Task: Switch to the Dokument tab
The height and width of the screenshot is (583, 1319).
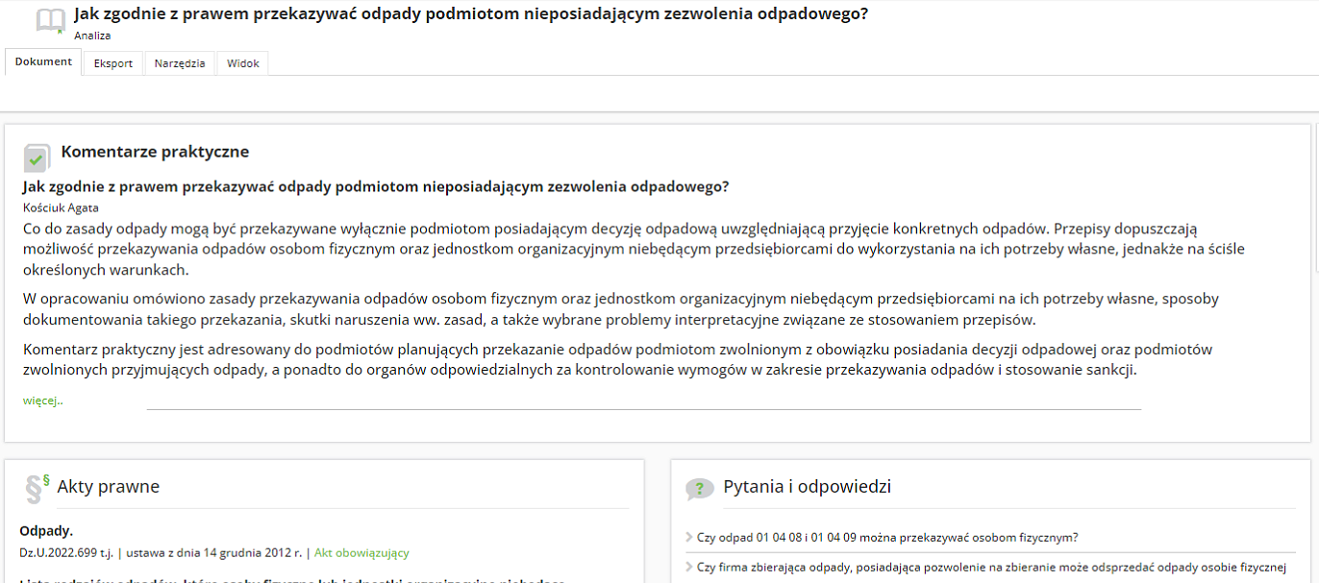Action: (x=43, y=62)
